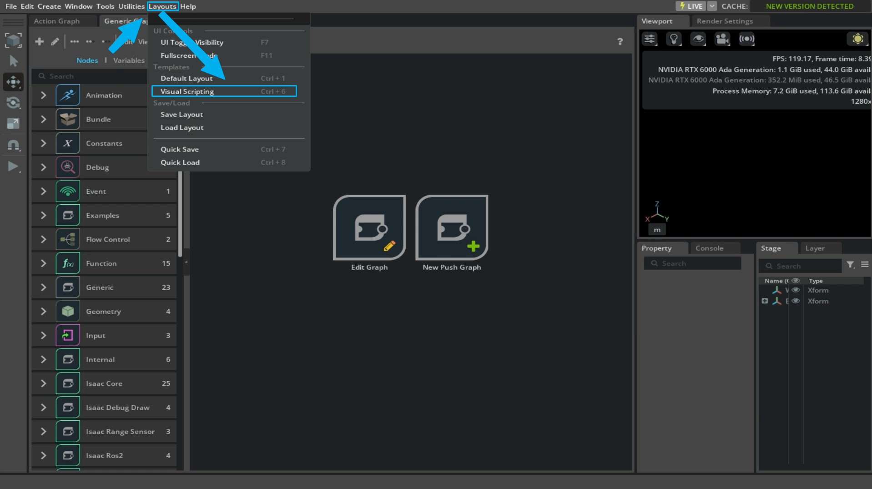Switch to the Console tab
Image resolution: width=872 pixels, height=489 pixels.
pyautogui.click(x=709, y=248)
